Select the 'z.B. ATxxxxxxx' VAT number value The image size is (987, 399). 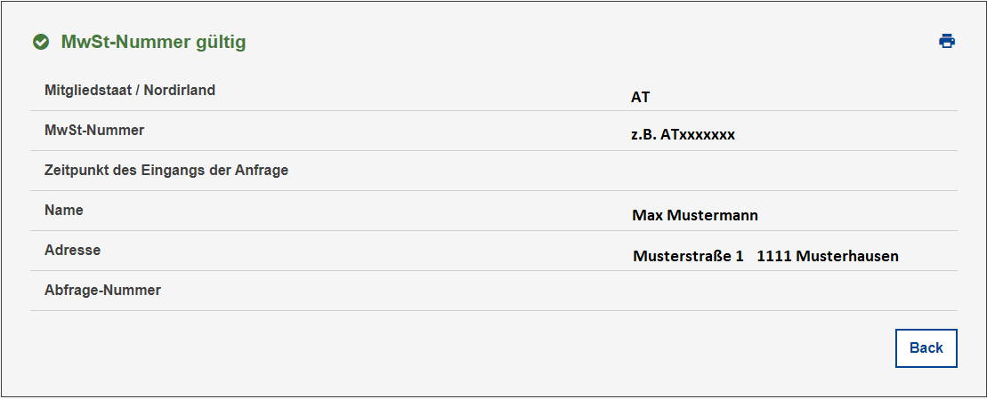(x=683, y=134)
